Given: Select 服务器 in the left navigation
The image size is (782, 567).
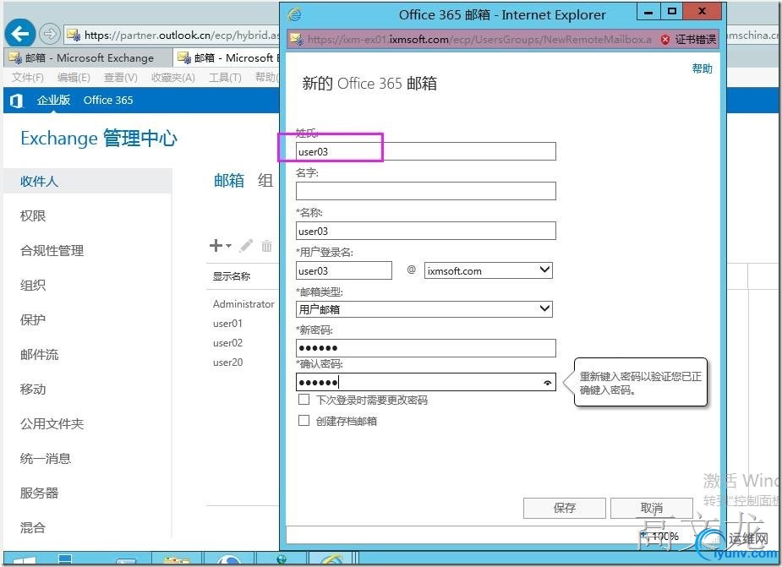Looking at the screenshot, I should [x=40, y=493].
